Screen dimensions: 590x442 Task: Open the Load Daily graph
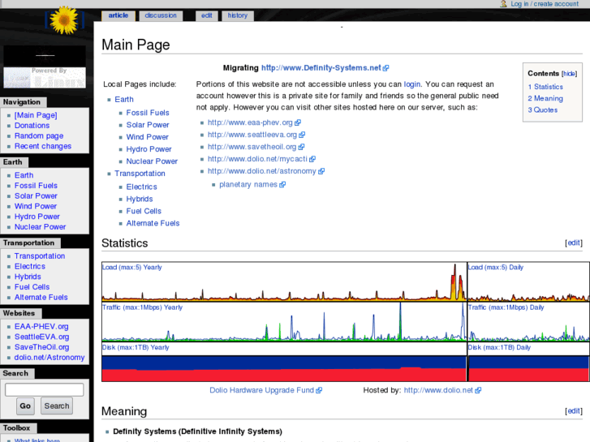coord(528,281)
